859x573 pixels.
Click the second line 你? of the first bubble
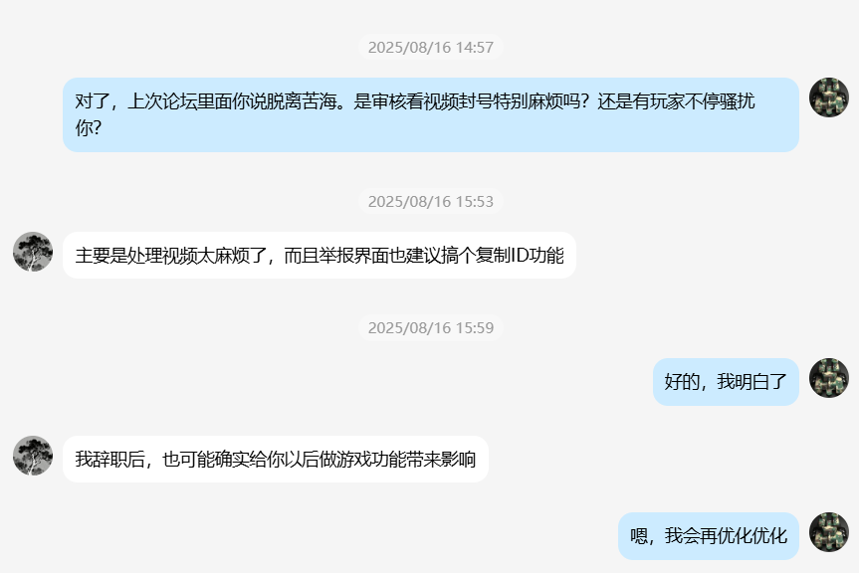[89, 128]
